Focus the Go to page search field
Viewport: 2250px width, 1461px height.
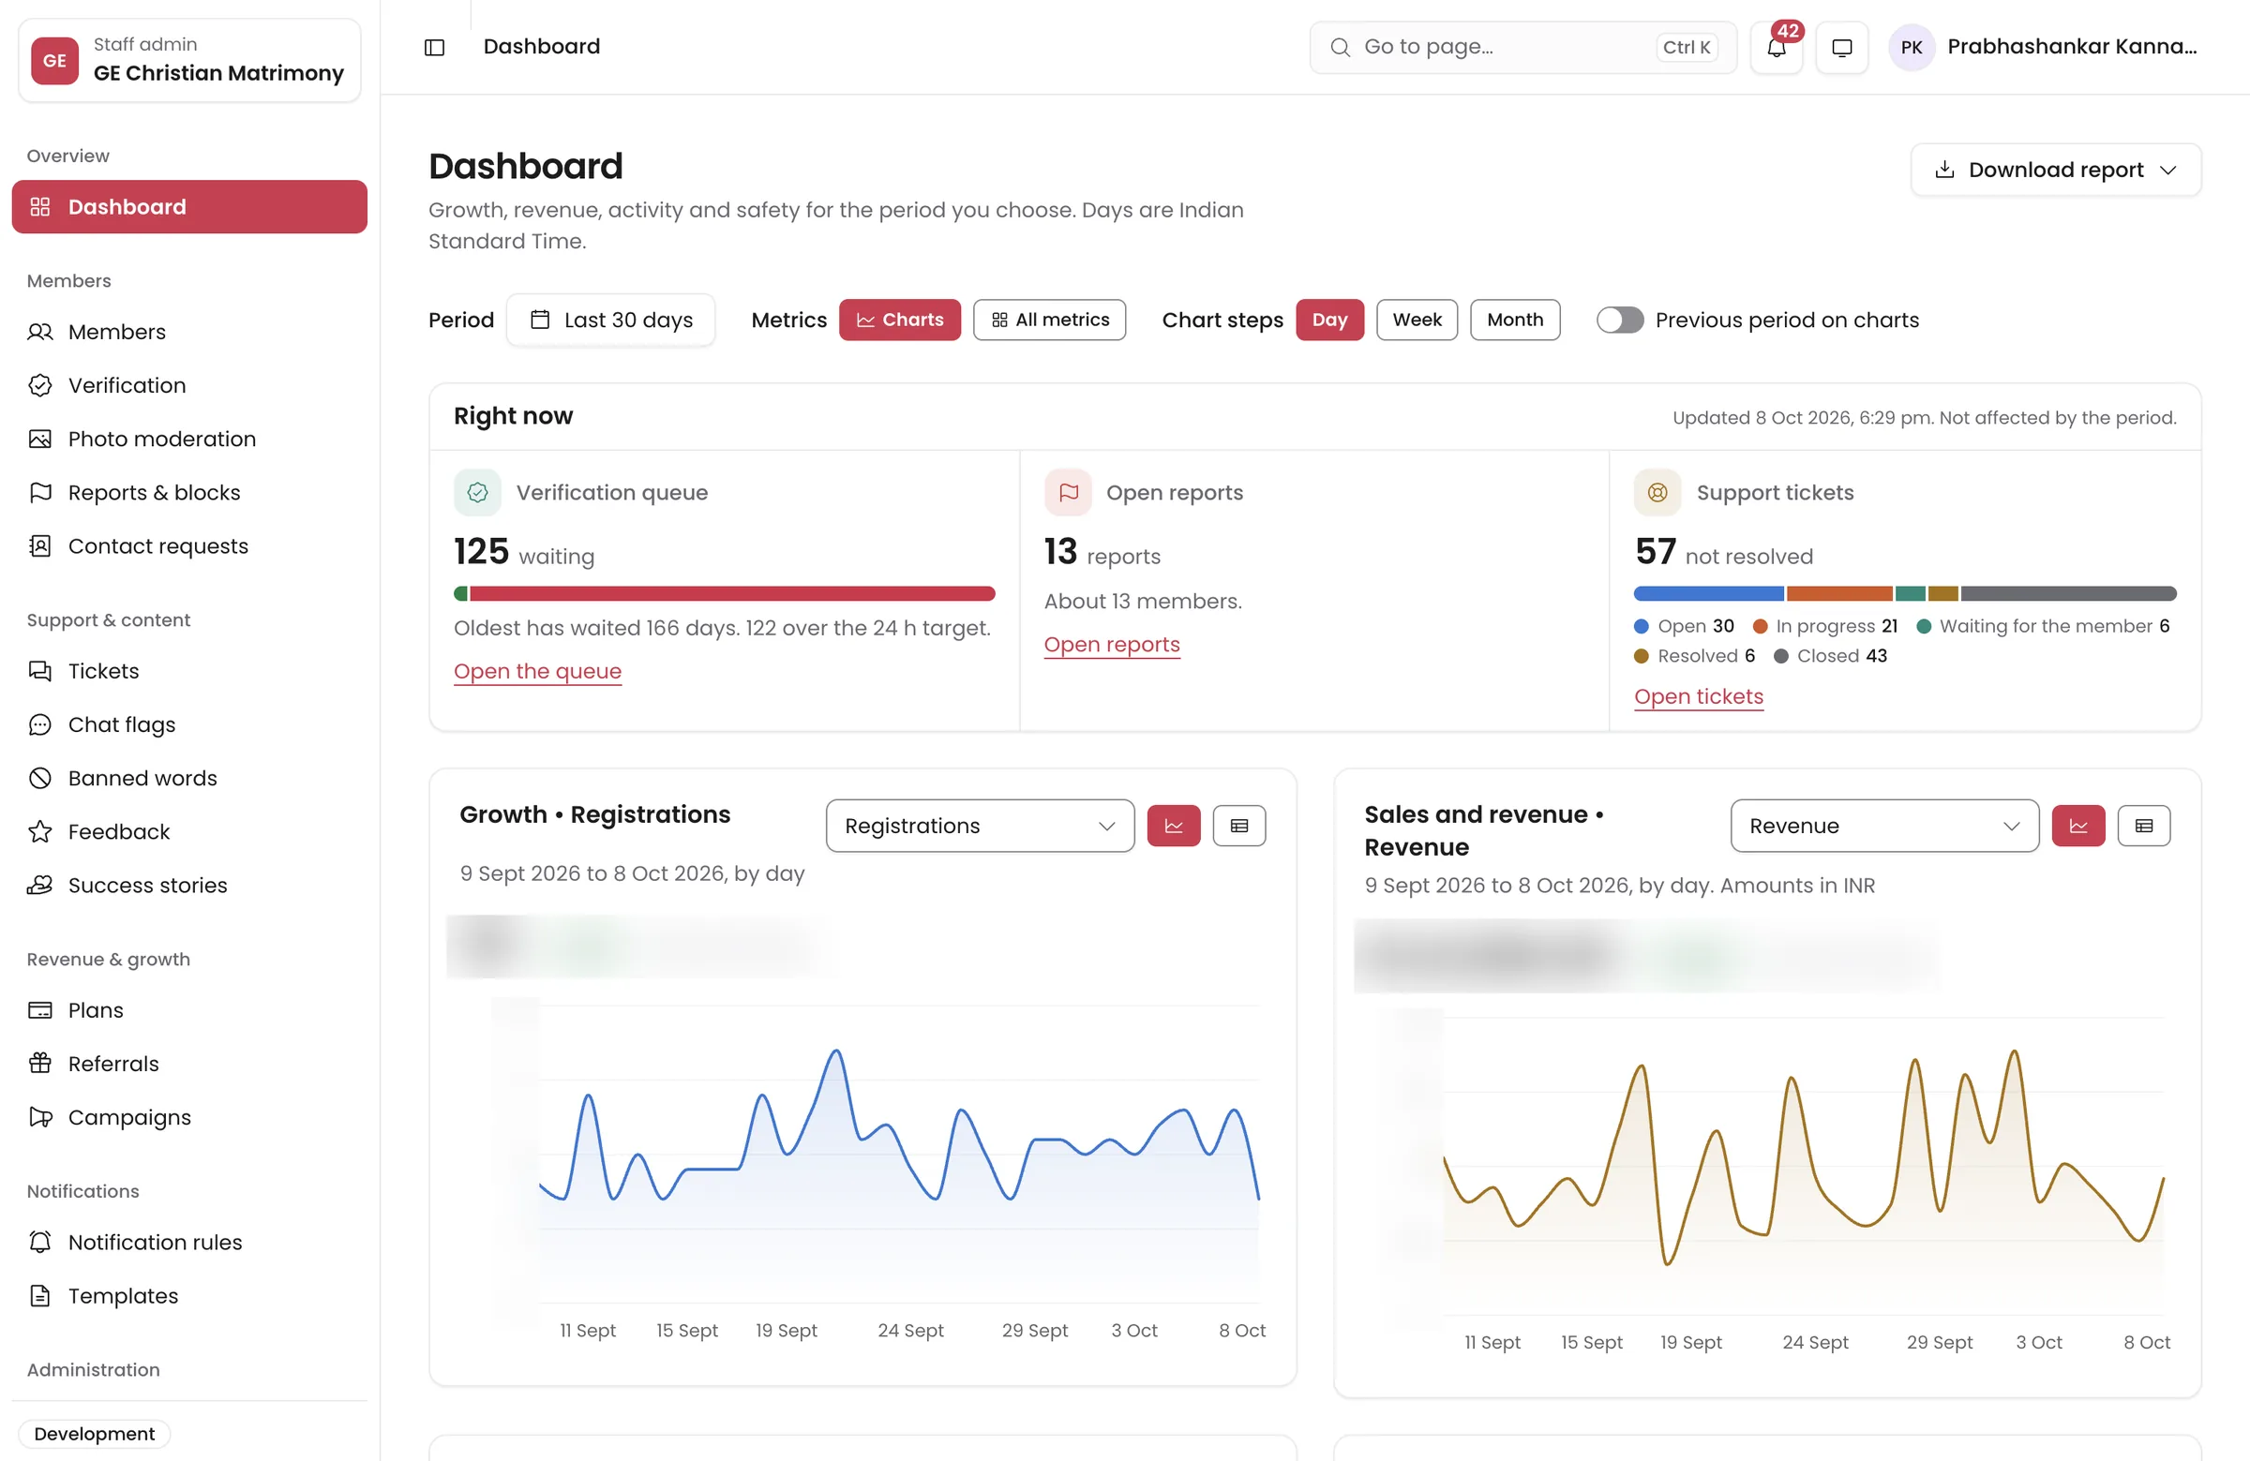1523,47
